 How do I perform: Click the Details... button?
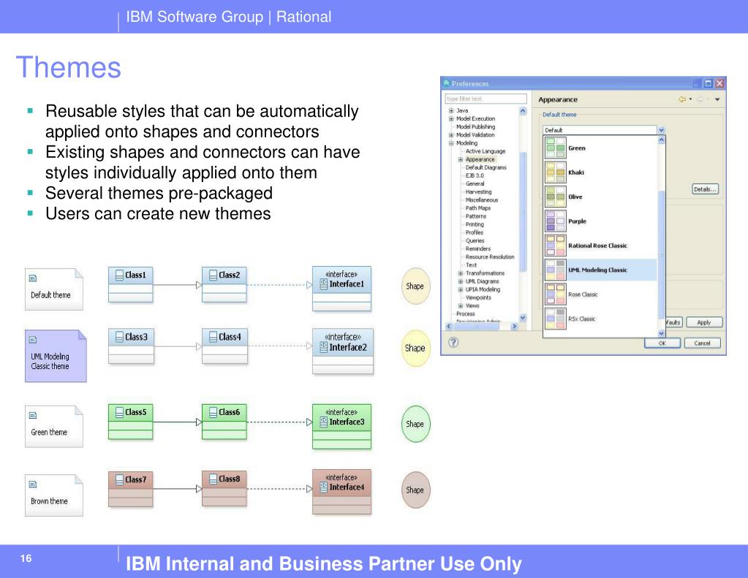pyautogui.click(x=705, y=189)
